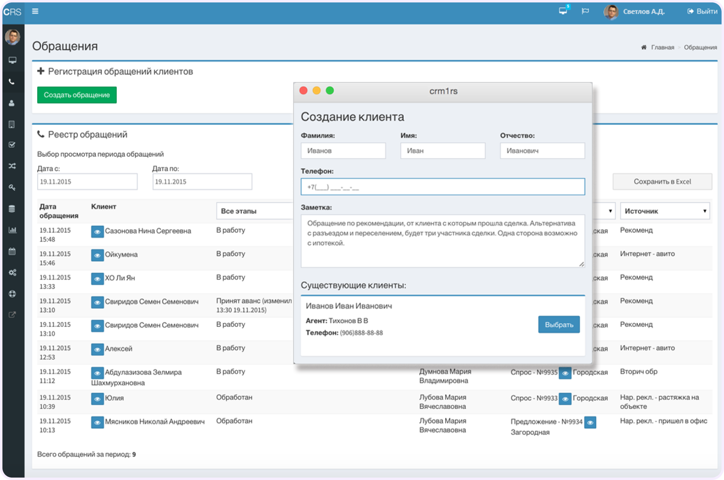
Task: Click the Клиент column header
Action: (104, 206)
